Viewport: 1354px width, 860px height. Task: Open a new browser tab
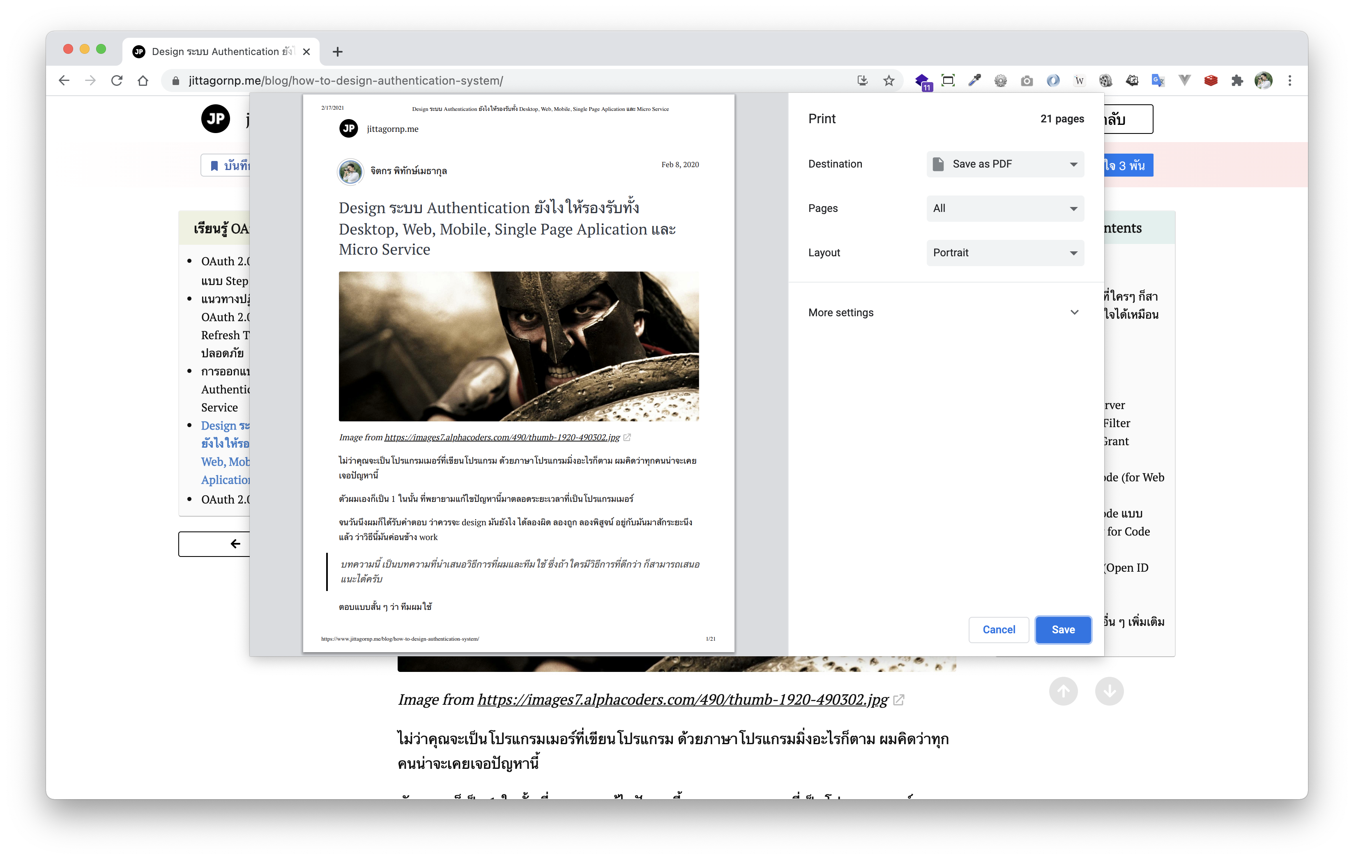click(337, 52)
